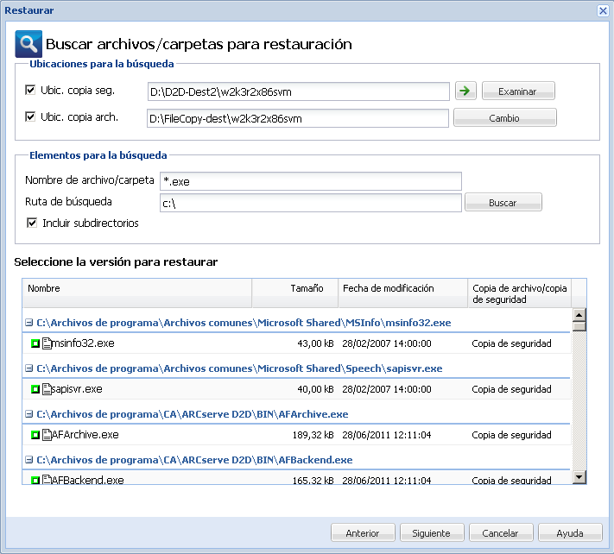Toggle the Ubic. copia seg. checkbox
This screenshot has width=614, height=554.
click(x=31, y=91)
